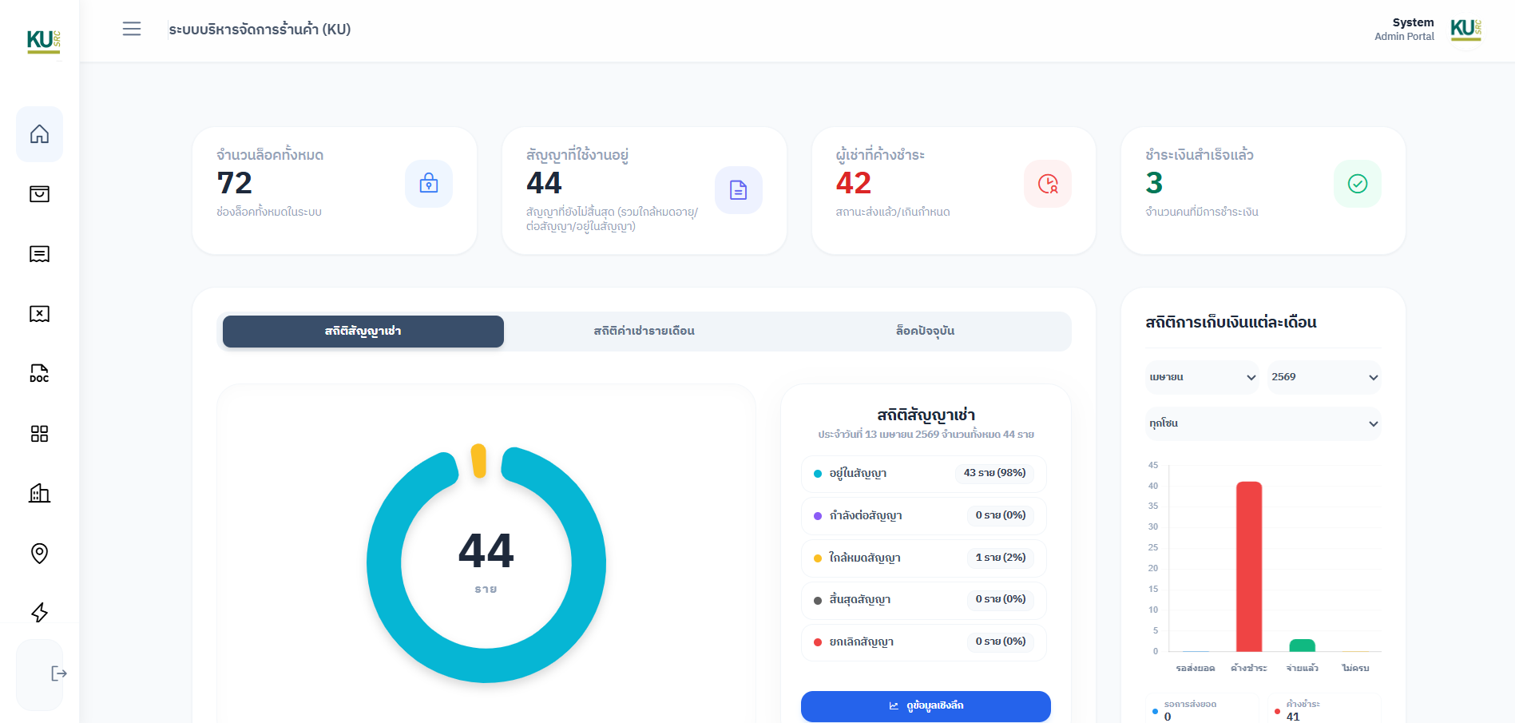Open the 2569 year dropdown

coord(1323,377)
